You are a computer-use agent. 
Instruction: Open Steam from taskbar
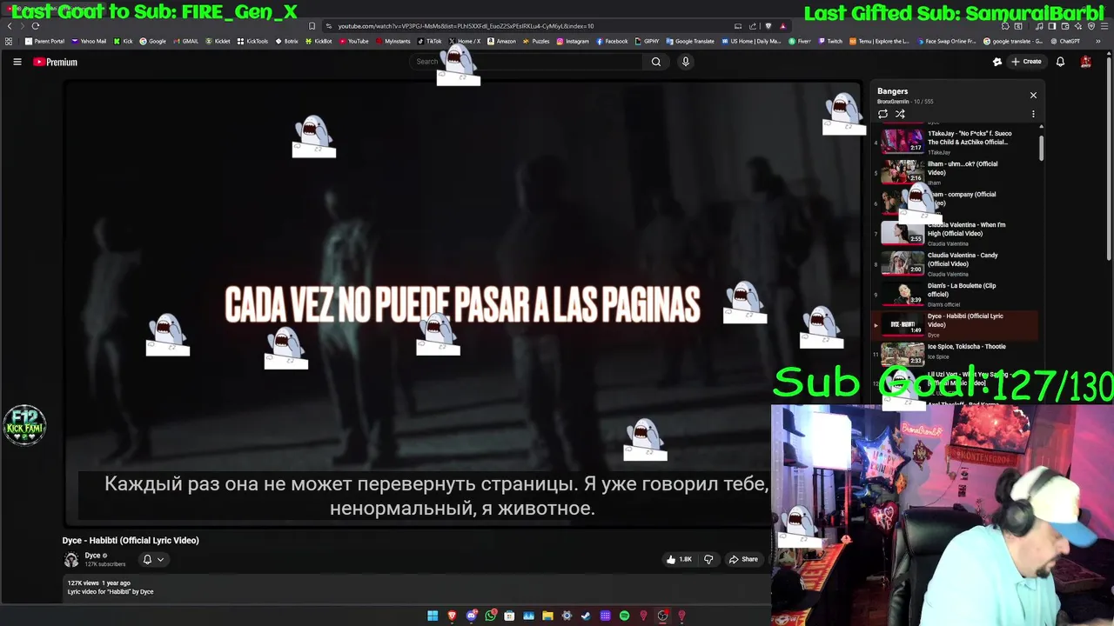586,616
